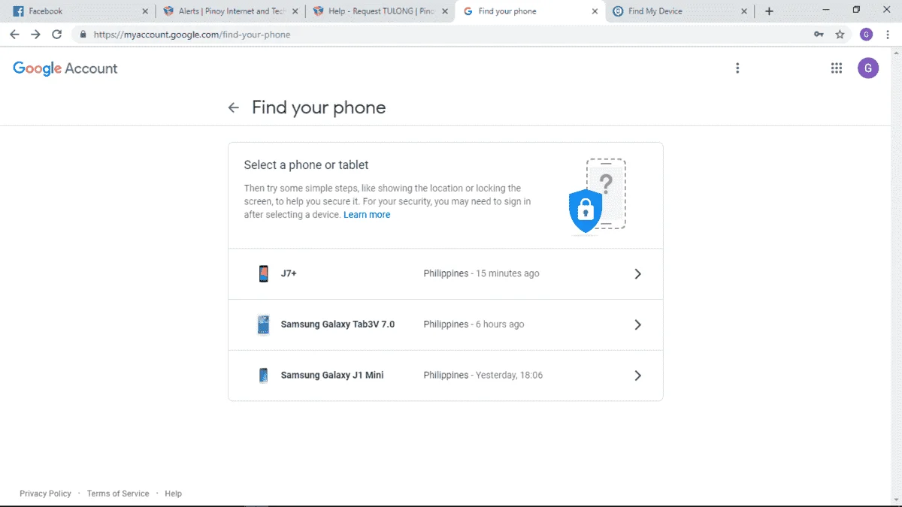Restore down the Chrome window
Screen dimensions: 902x507
(x=856, y=10)
